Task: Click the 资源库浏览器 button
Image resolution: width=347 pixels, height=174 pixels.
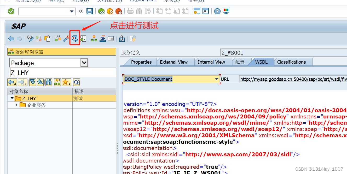Action: [62, 52]
